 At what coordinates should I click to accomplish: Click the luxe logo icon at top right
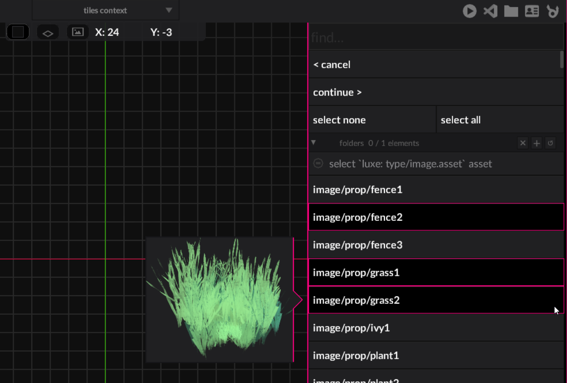pos(552,11)
